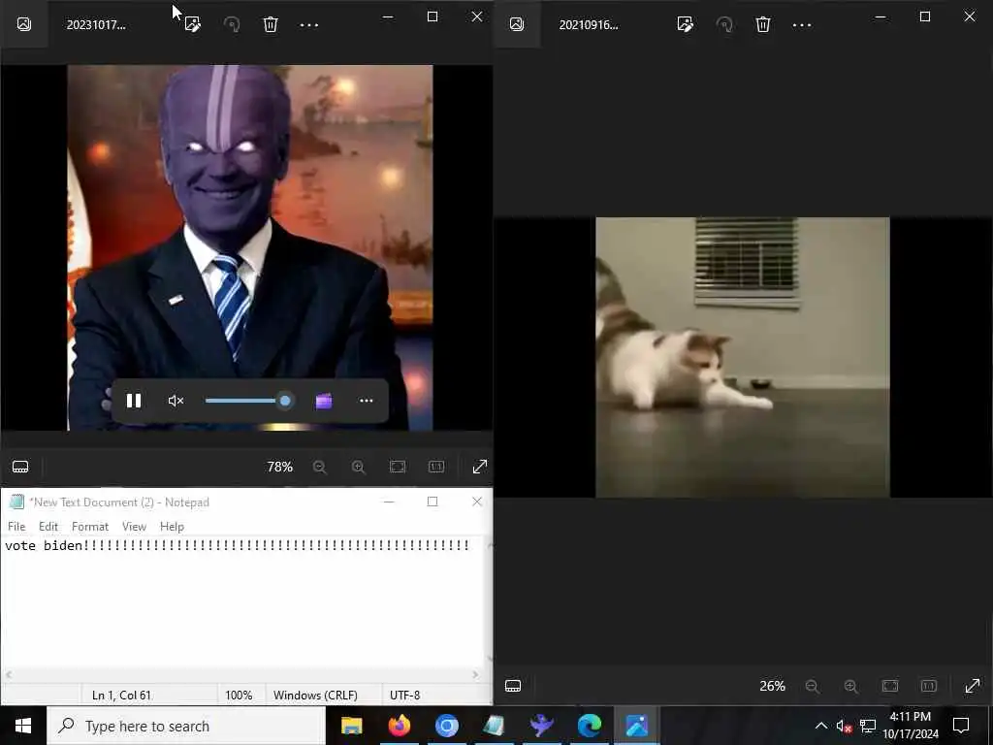Zoom out in right Photos window
993x745 pixels.
(813, 686)
